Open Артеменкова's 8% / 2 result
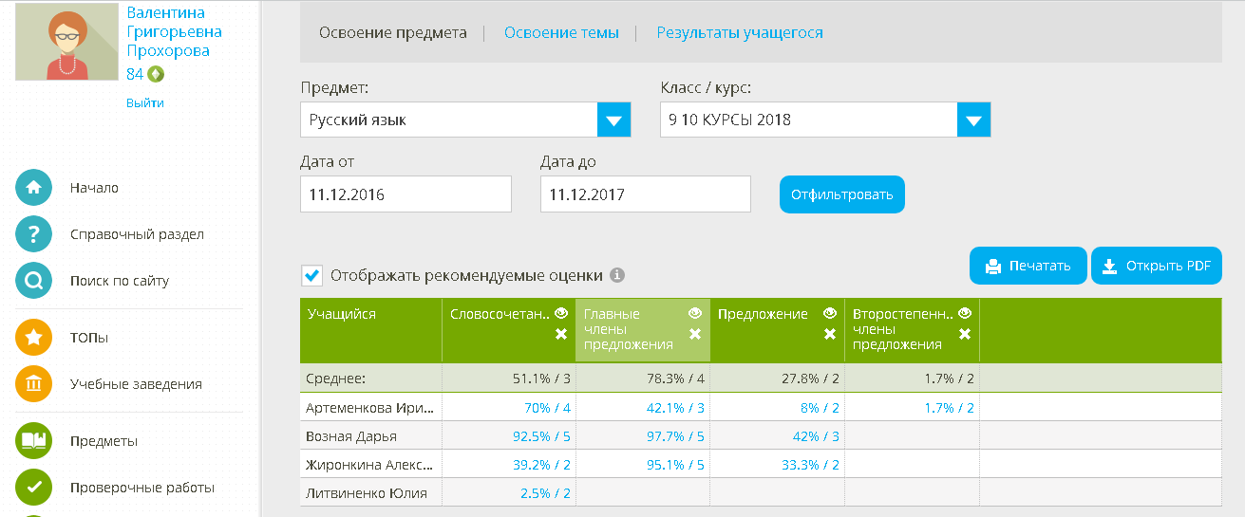Viewport: 1245px width, 517px height. 819,408
